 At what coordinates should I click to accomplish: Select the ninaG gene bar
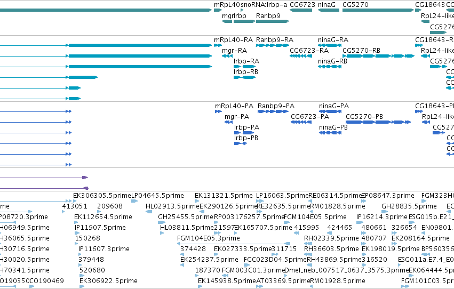click(328, 10)
